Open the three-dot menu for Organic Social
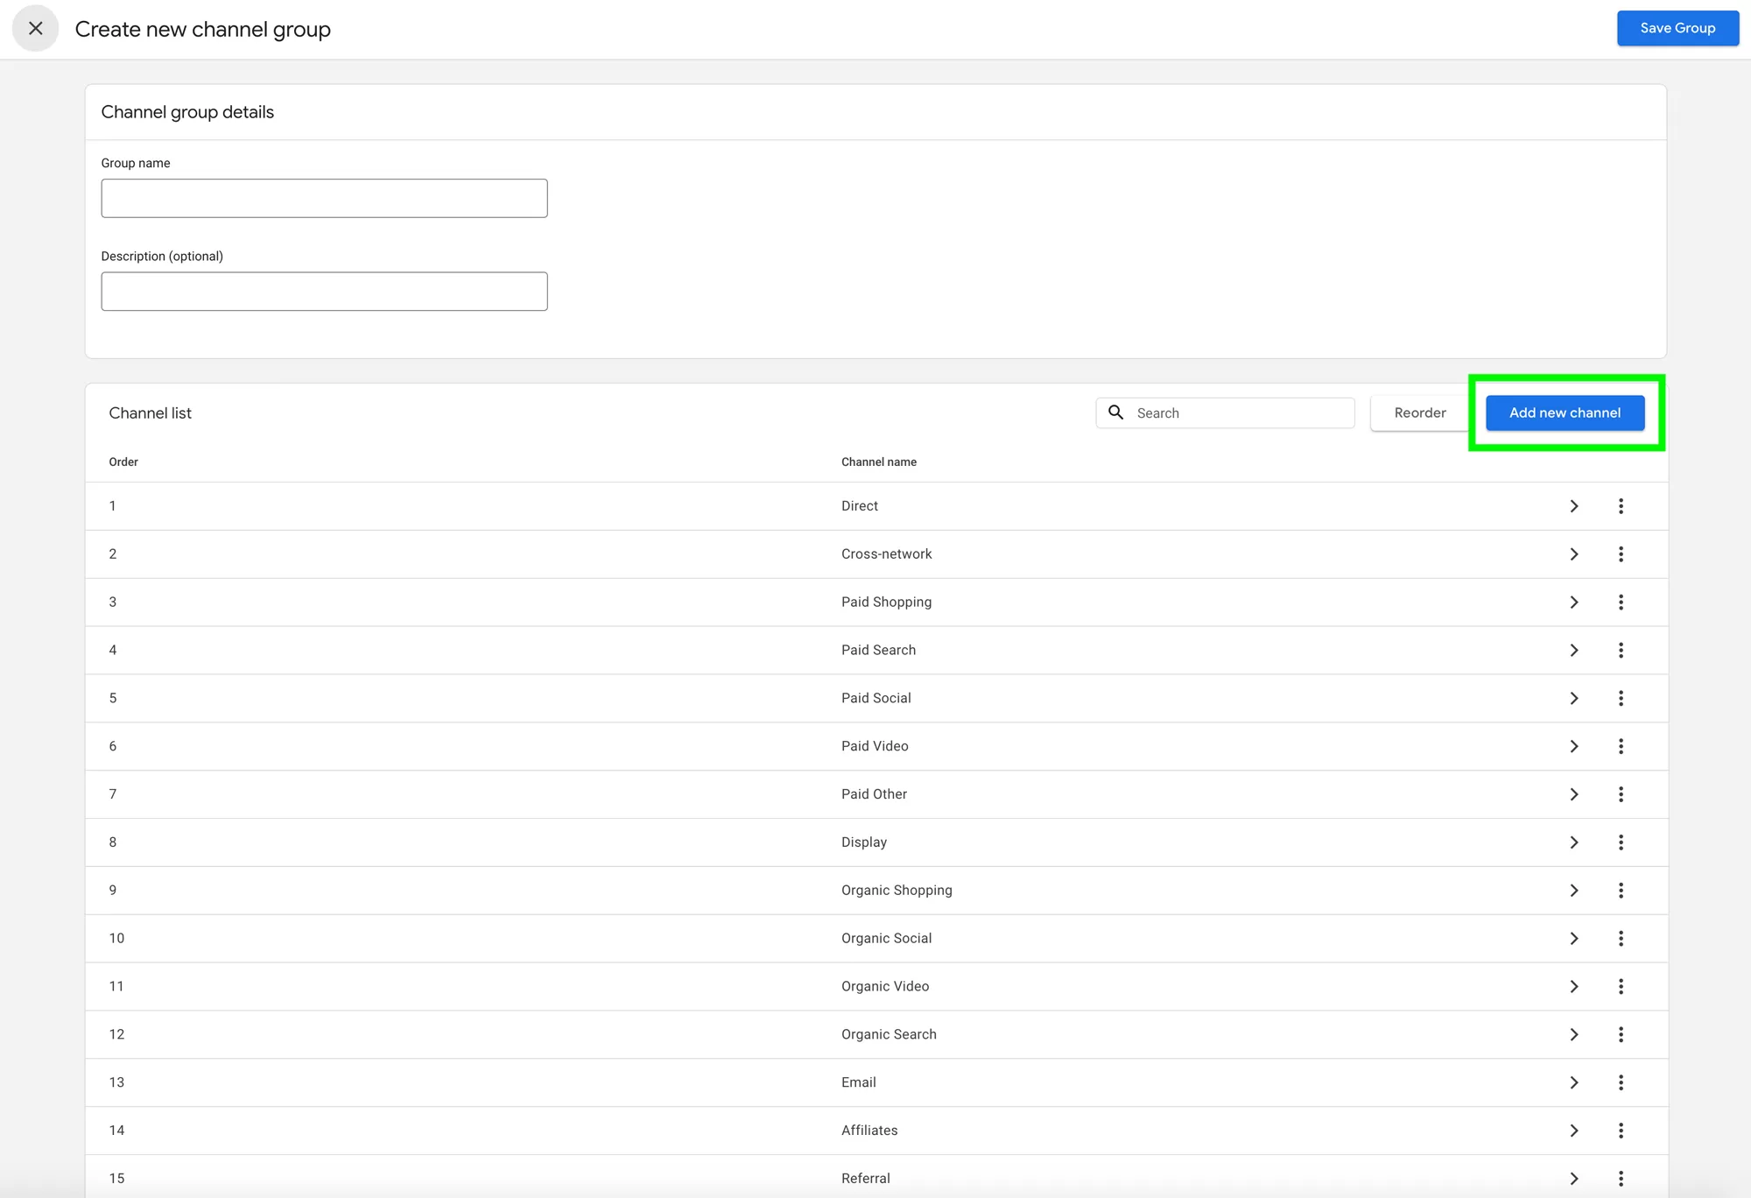 [x=1621, y=939]
